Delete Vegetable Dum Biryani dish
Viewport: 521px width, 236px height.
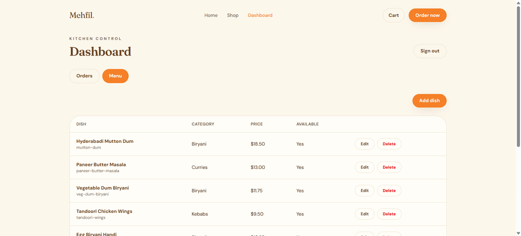tap(389, 191)
